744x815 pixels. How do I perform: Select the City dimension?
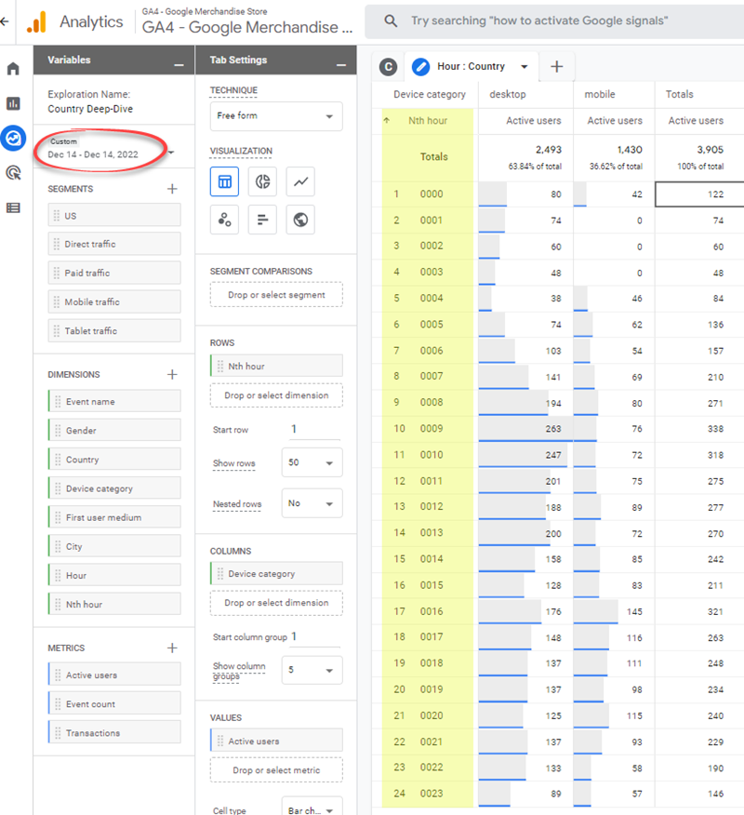pos(114,546)
